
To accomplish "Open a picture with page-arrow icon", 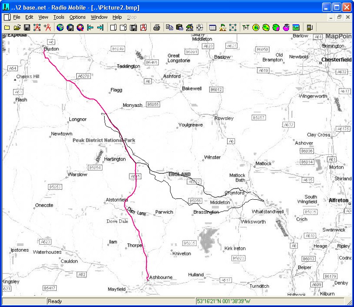I will click(x=123, y=27).
